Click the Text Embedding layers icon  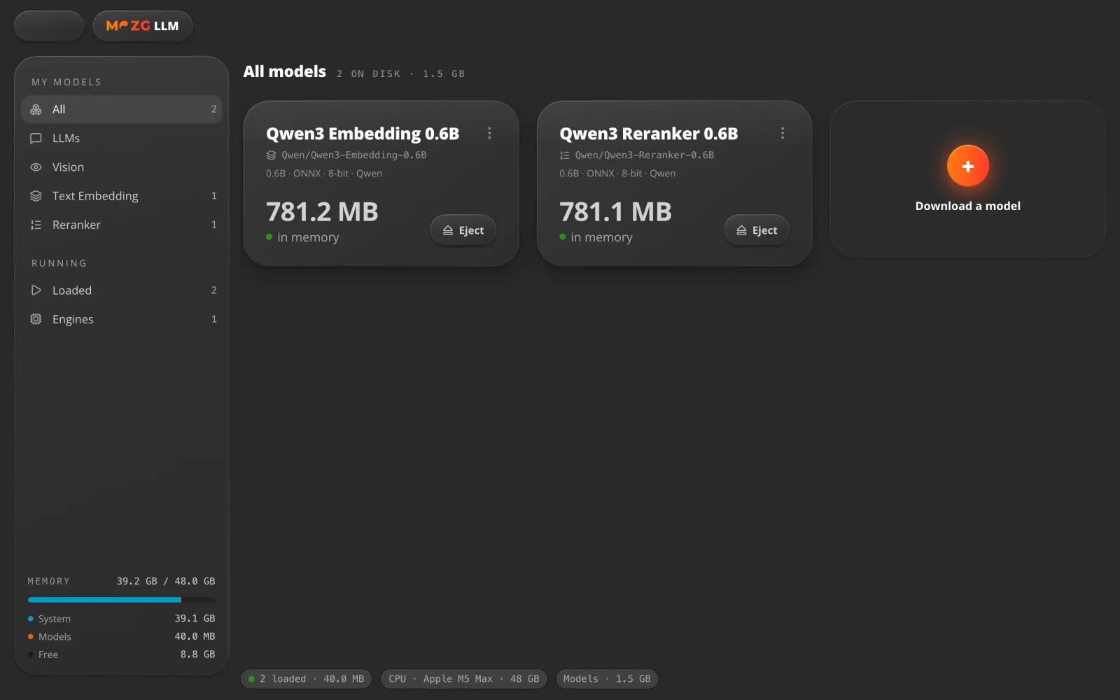[36, 196]
